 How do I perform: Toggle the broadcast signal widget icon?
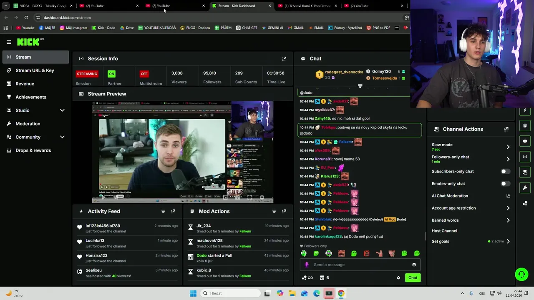coord(525,157)
